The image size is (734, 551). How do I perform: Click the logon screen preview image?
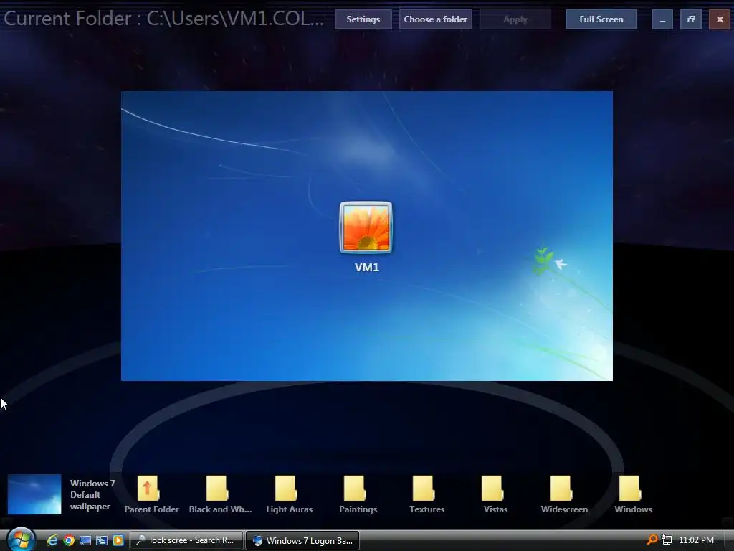(366, 235)
